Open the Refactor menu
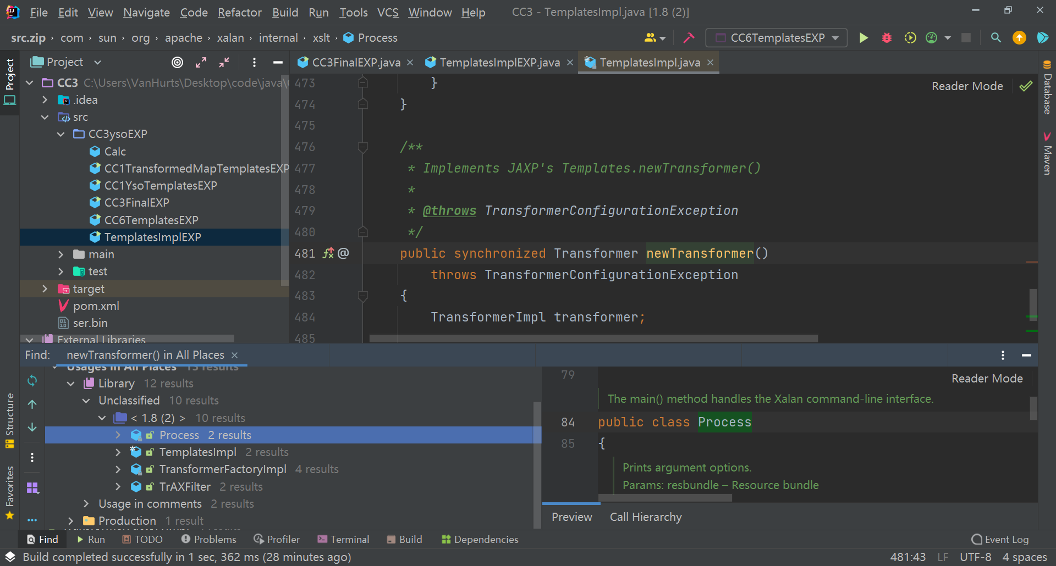This screenshot has height=566, width=1056. [239, 12]
